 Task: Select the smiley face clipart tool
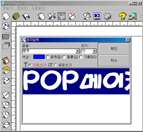tap(6, 70)
